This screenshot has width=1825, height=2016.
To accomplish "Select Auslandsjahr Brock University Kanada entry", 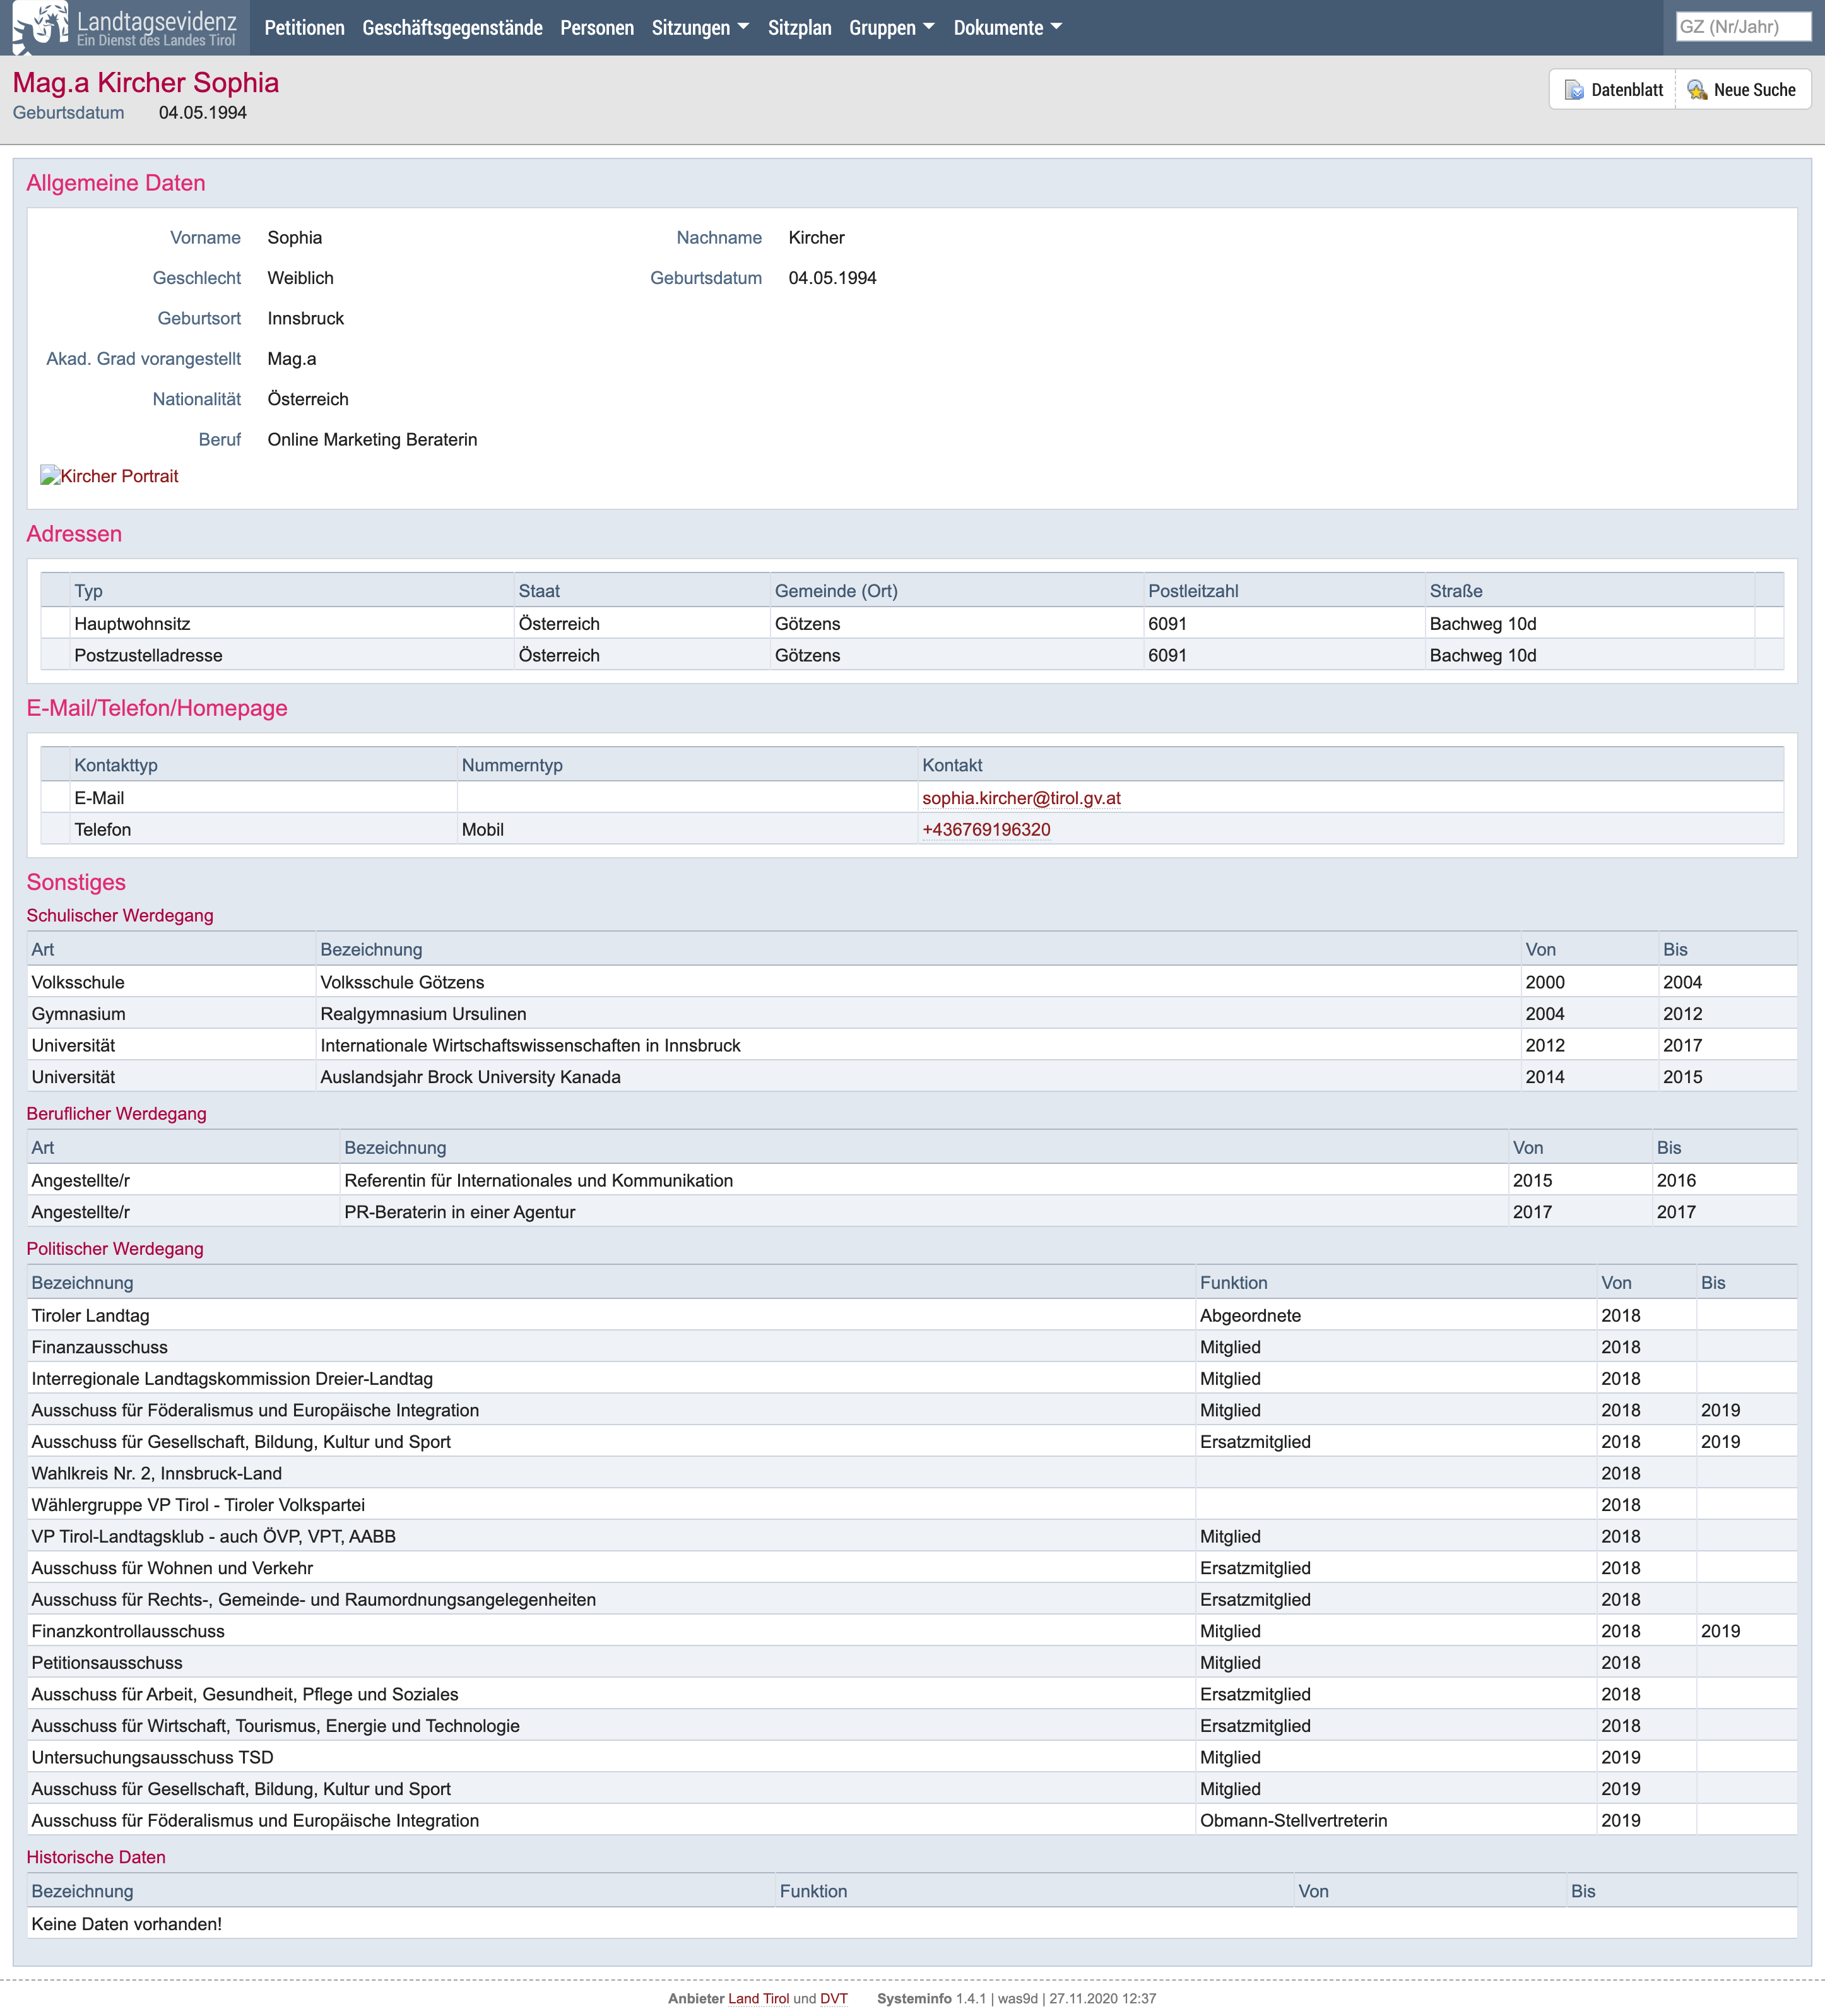I will coord(912,1077).
